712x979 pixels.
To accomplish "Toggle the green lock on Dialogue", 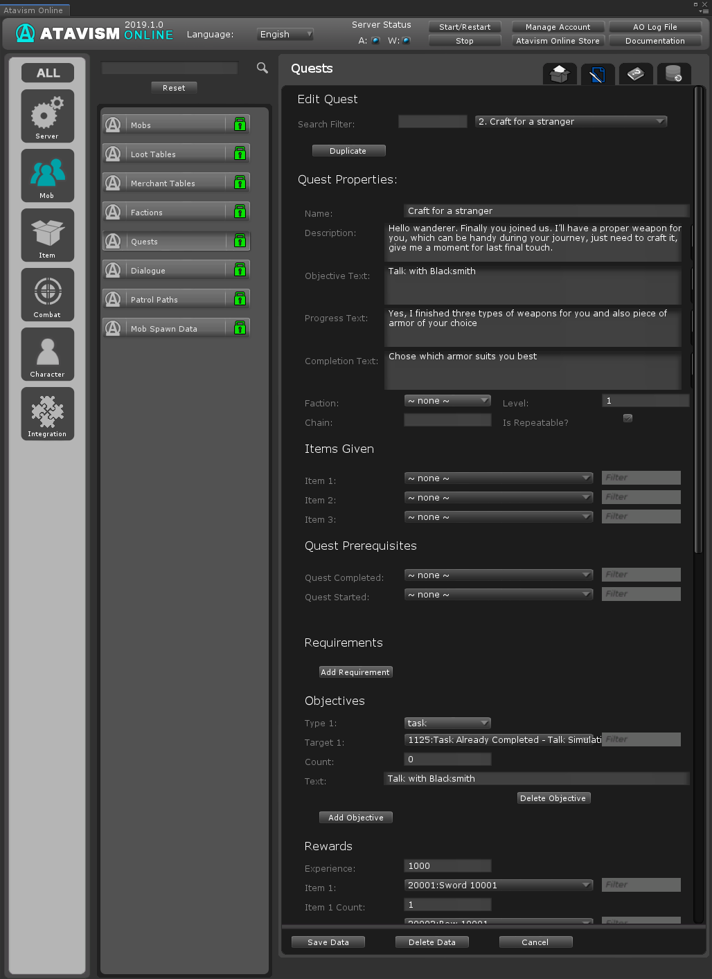I will (240, 270).
